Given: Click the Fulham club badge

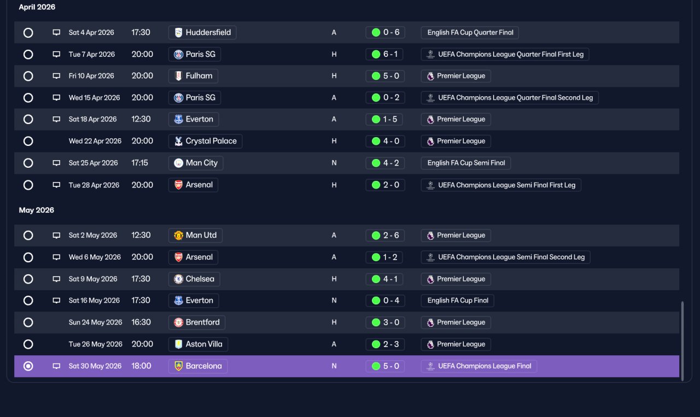Looking at the screenshot, I should coord(178,76).
